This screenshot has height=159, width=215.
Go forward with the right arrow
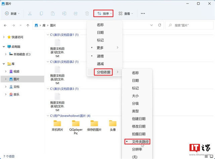coord(13,26)
